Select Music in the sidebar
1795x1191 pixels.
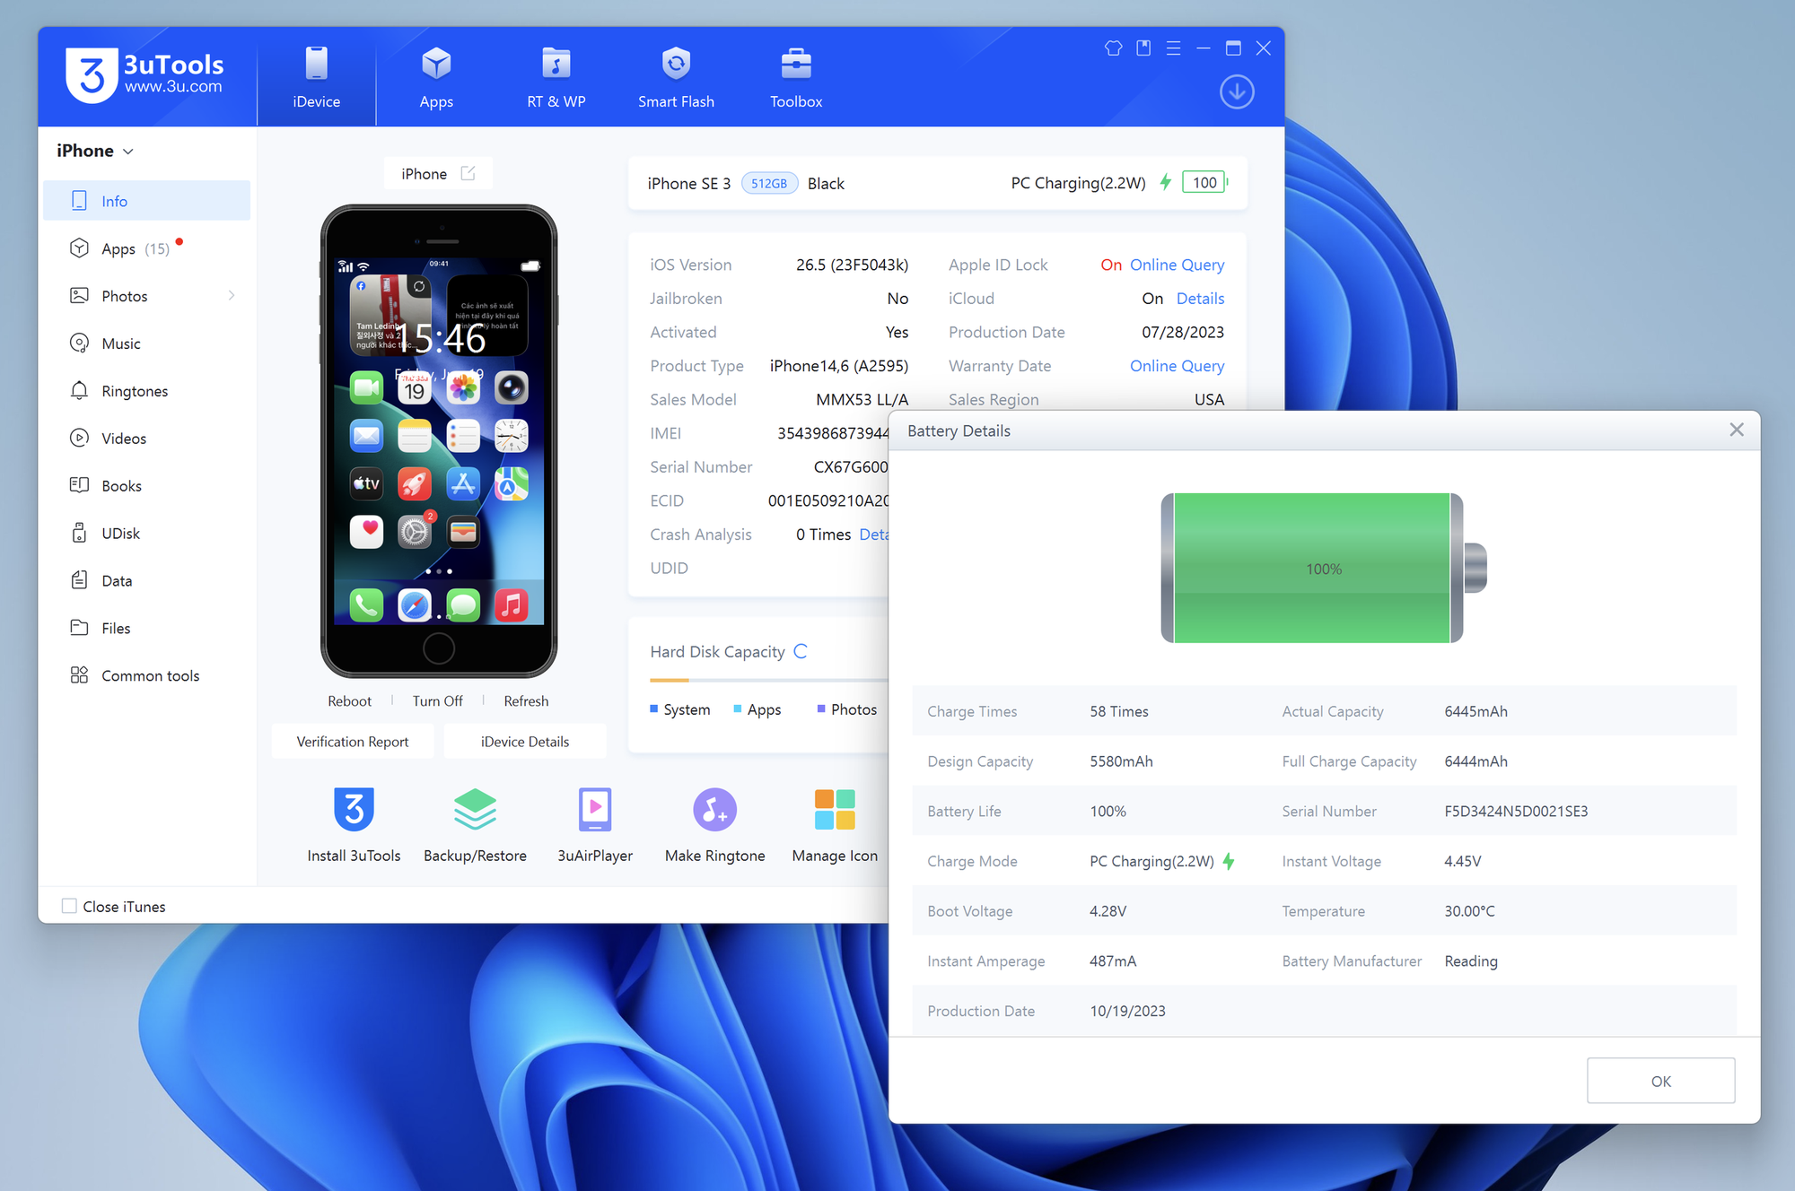tap(146, 343)
